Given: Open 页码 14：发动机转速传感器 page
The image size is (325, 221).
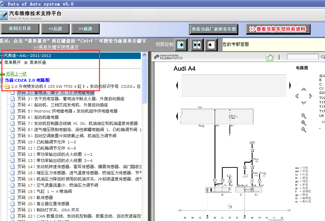Looking at the screenshot, I should click(x=79, y=166).
